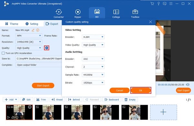Open the audio Encoder AAC dropdown
The height and width of the screenshot is (126, 194).
pos(93,59)
